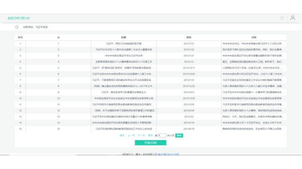This screenshot has height=169, width=302.
Task: Click the 内容 column header
Action: click(254, 37)
